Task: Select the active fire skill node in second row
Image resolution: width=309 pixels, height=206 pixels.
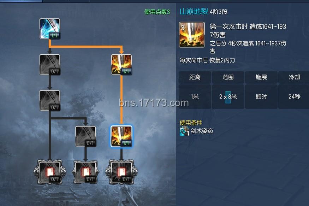Action: click(121, 65)
